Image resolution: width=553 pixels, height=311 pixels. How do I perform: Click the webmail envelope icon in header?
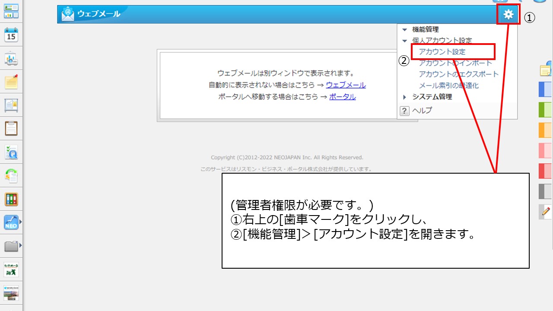click(68, 14)
